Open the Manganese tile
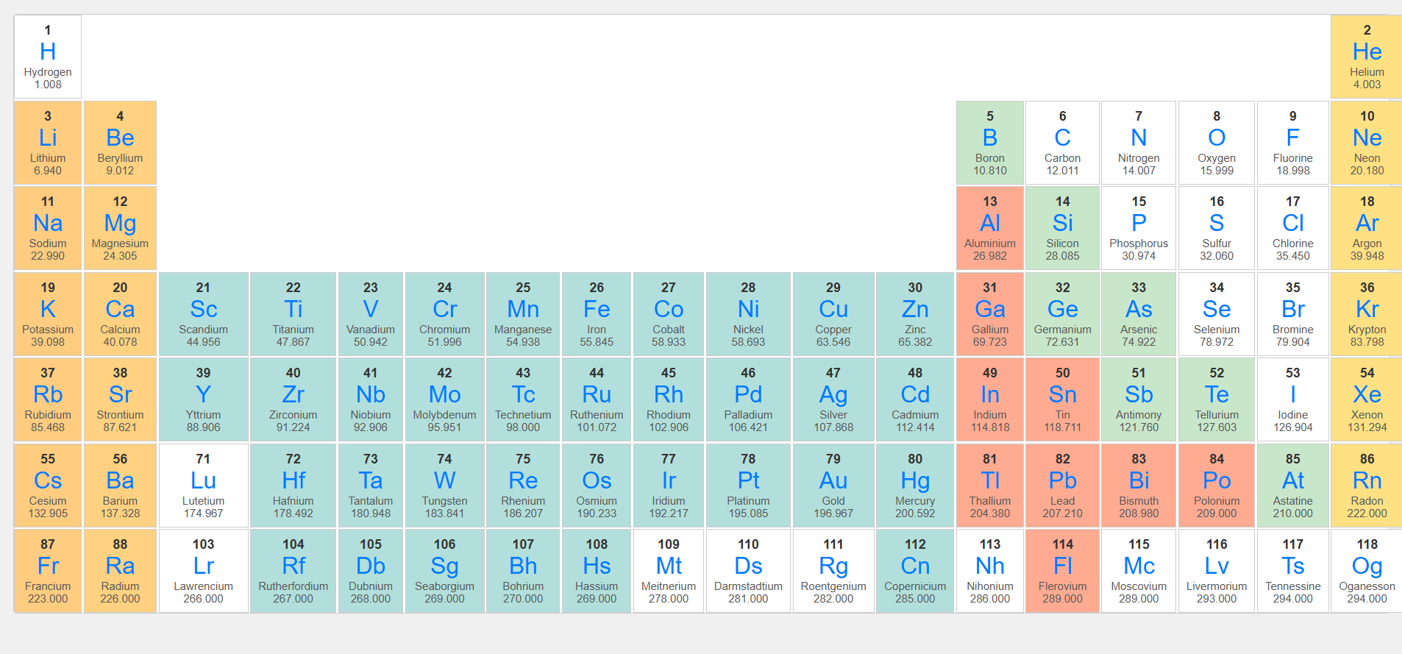The width and height of the screenshot is (1402, 654). coord(523,314)
